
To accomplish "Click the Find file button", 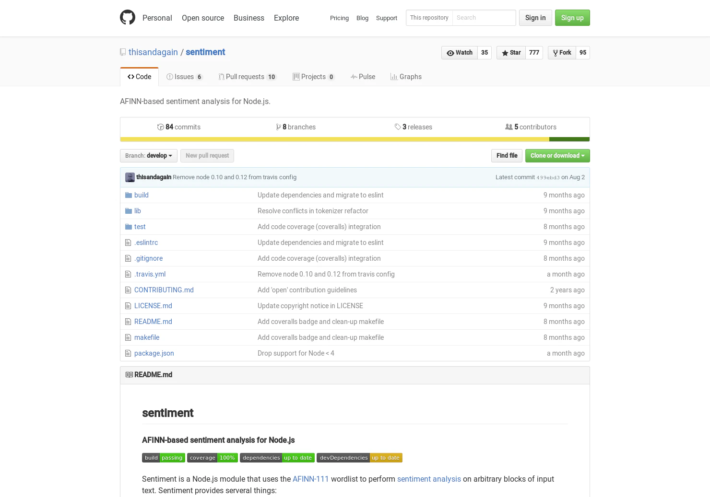I will point(507,156).
